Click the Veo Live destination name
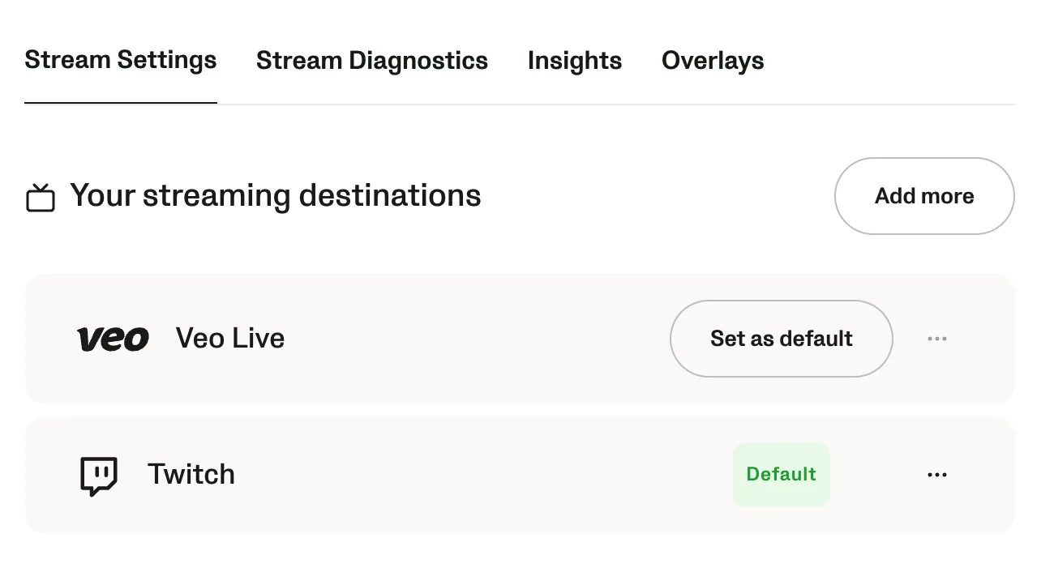The height and width of the screenshot is (572, 1054). 230,339
